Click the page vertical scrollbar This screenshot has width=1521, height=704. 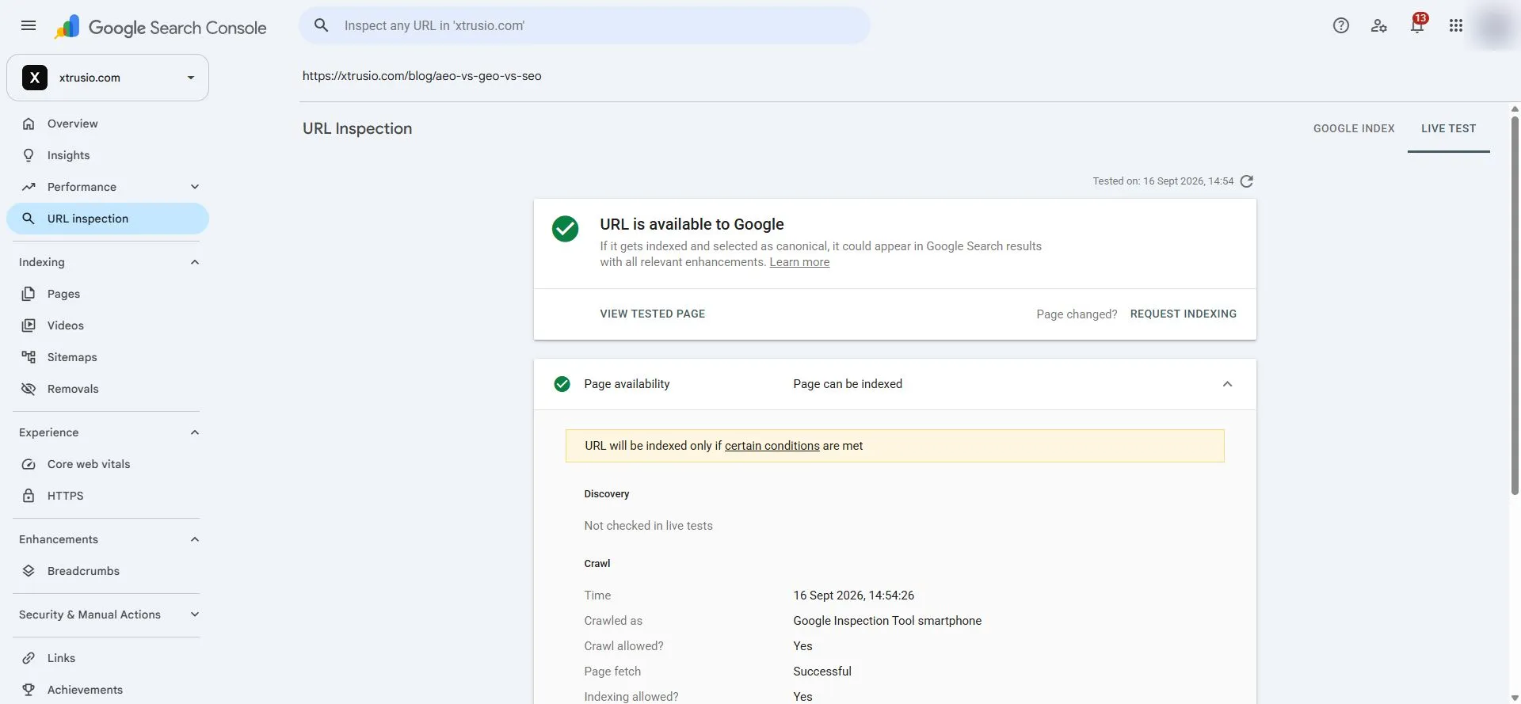pyautogui.click(x=1515, y=306)
